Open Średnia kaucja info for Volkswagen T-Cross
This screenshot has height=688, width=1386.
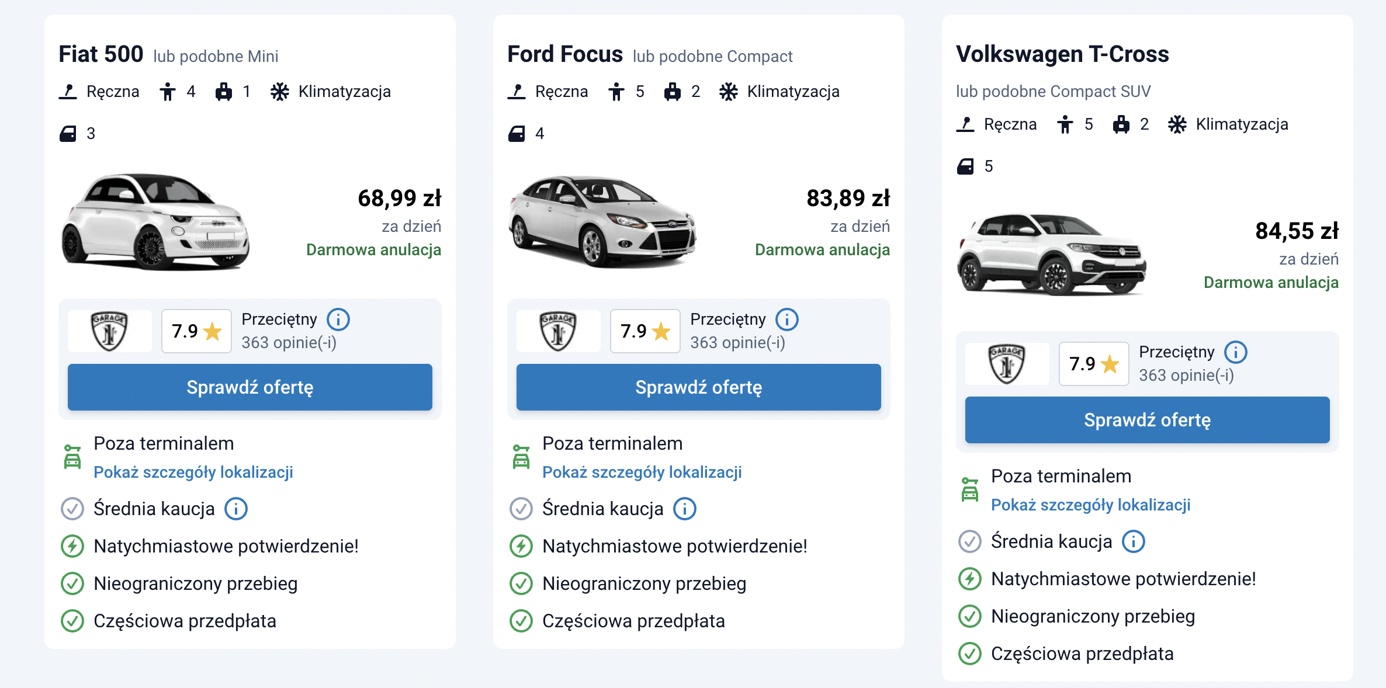coord(1134,541)
